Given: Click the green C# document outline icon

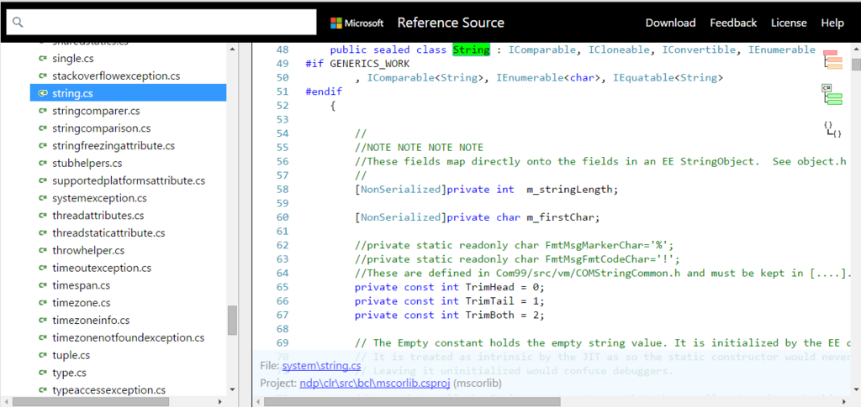Looking at the screenshot, I should tap(832, 94).
